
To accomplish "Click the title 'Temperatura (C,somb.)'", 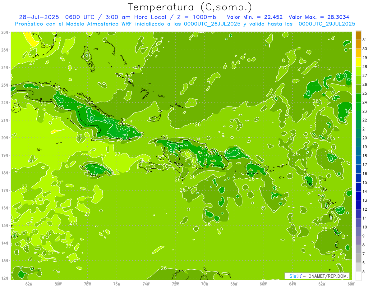I will pos(190,7).
